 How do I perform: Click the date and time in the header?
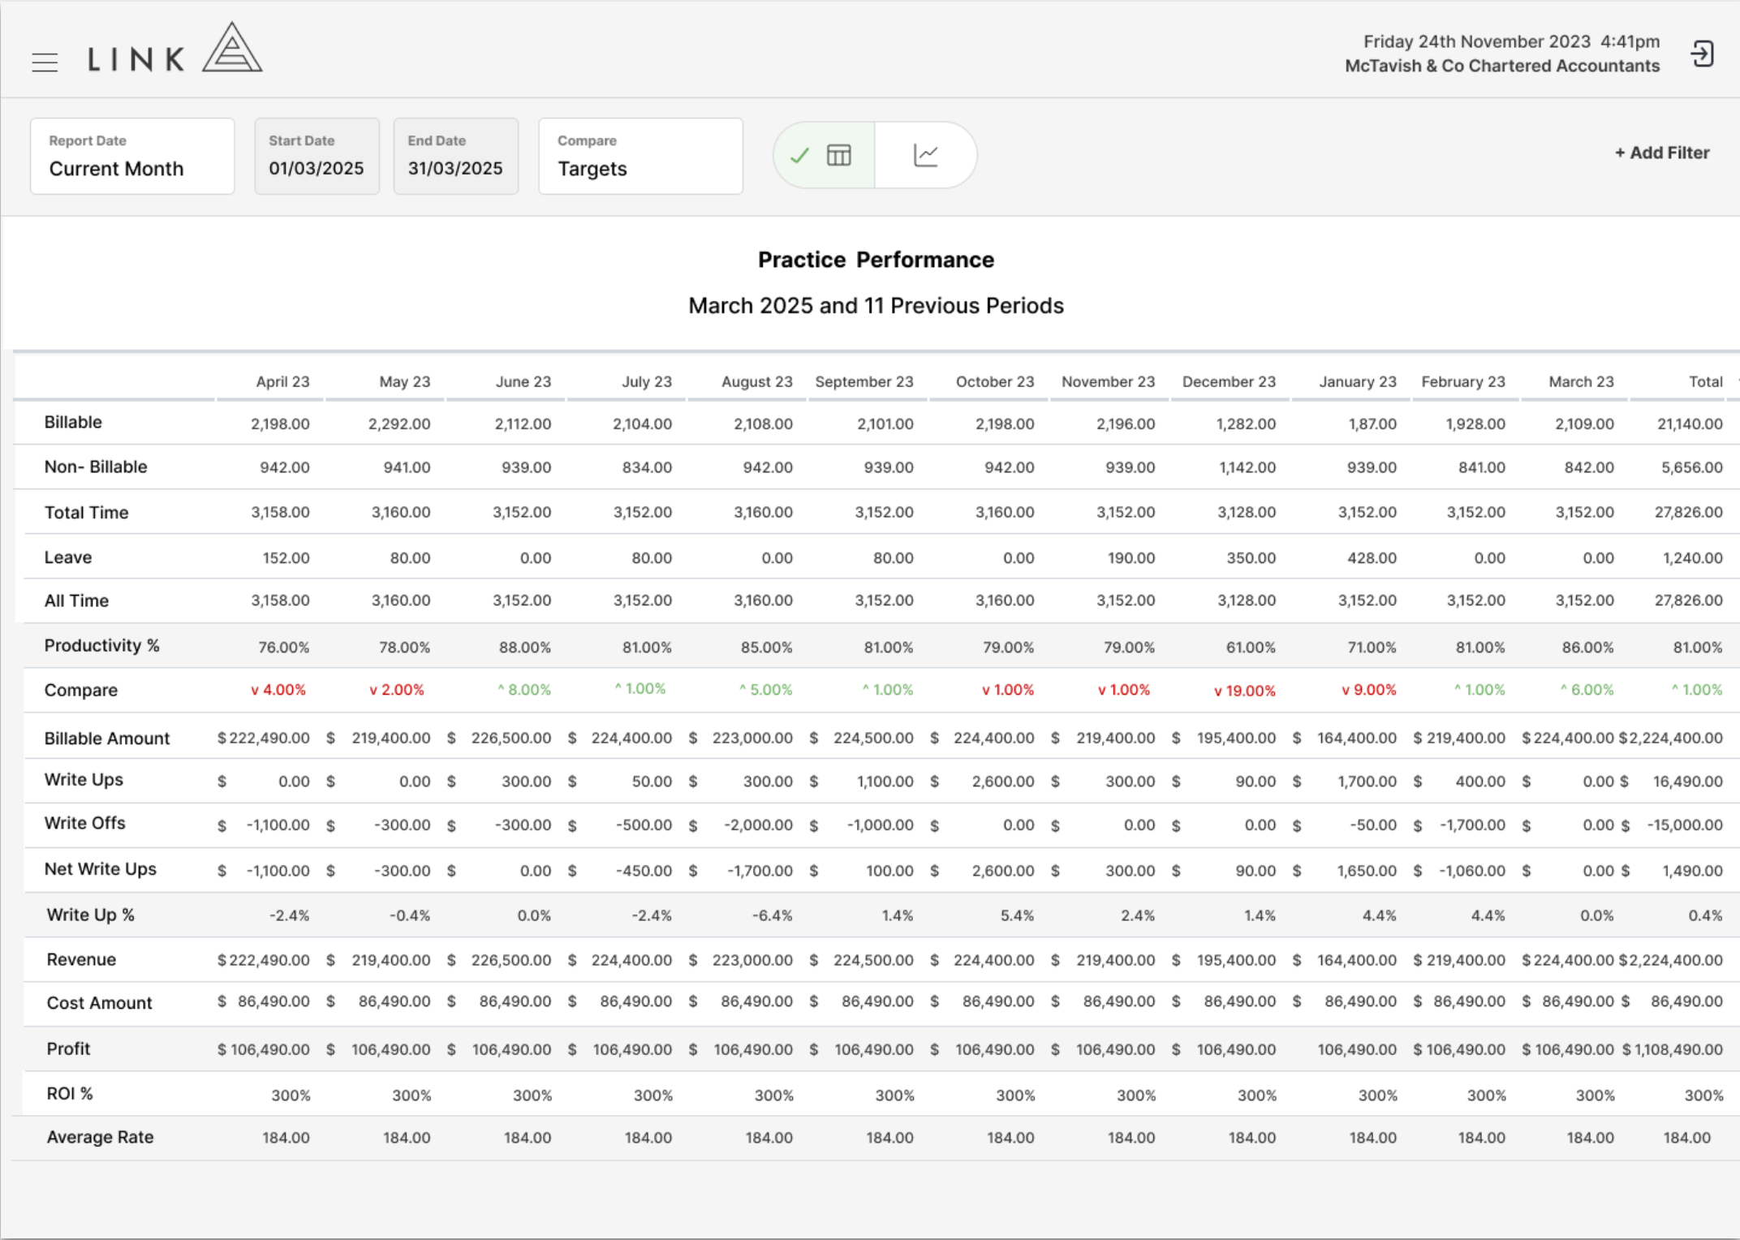click(1511, 41)
